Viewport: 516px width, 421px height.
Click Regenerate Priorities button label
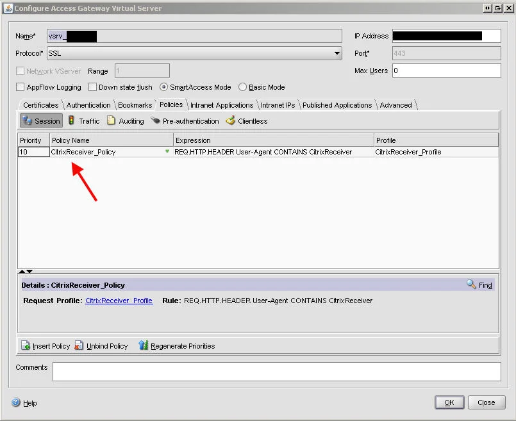click(183, 346)
